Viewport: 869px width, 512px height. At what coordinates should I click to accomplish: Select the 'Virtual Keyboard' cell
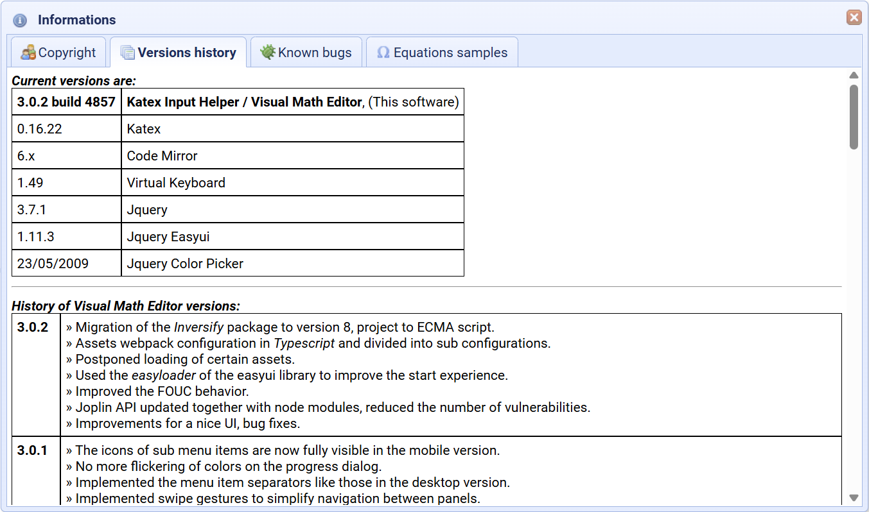(293, 183)
